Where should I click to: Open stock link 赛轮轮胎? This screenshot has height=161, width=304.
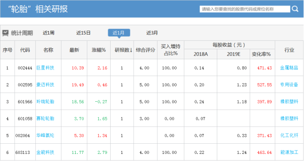[45, 119]
